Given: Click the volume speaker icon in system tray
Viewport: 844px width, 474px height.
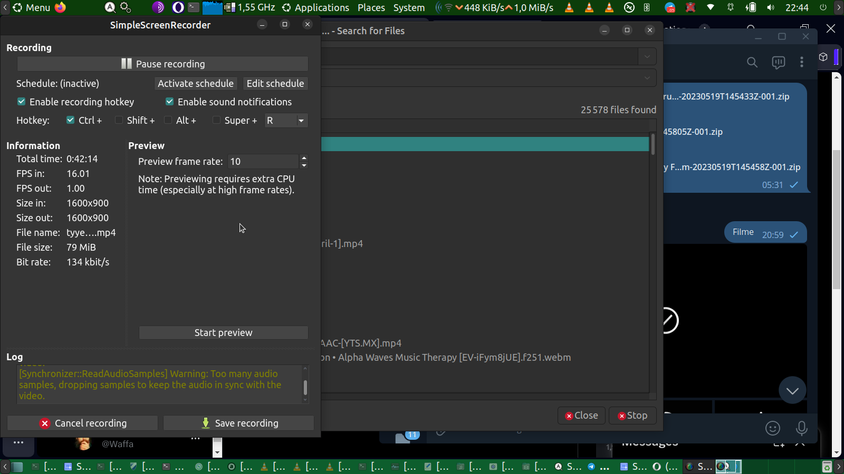Looking at the screenshot, I should click(x=771, y=7).
